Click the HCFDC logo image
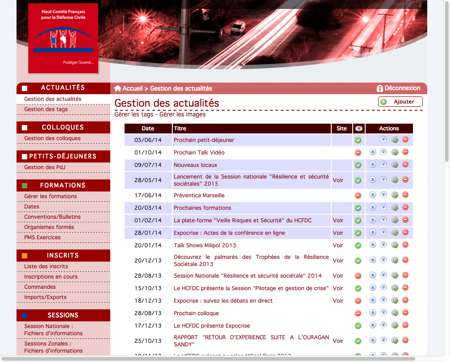This screenshot has width=450, height=362. coord(63,38)
